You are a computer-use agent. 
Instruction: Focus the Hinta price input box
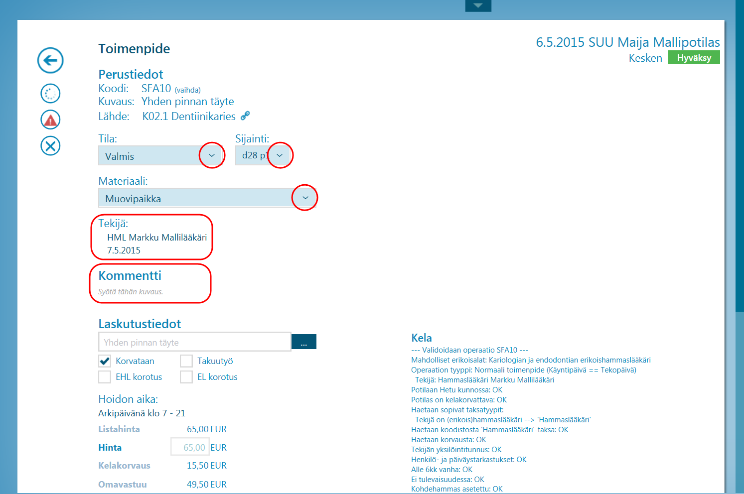[x=190, y=447]
